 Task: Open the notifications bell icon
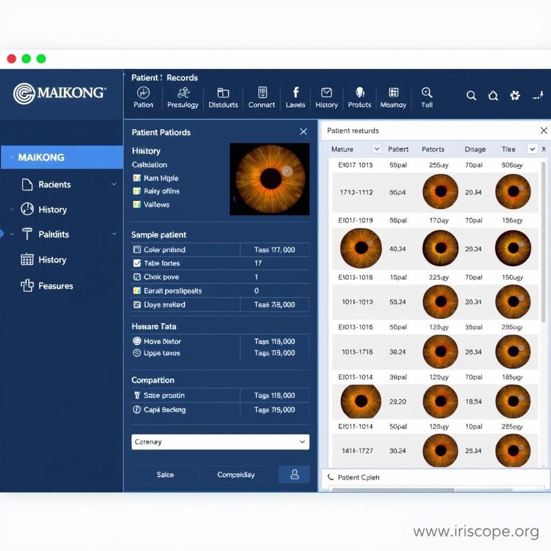(493, 96)
